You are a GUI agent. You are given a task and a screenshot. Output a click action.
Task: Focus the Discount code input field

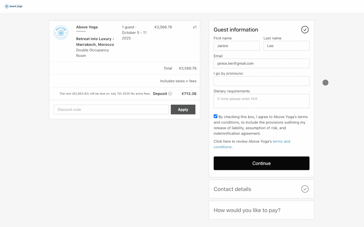[111, 110]
